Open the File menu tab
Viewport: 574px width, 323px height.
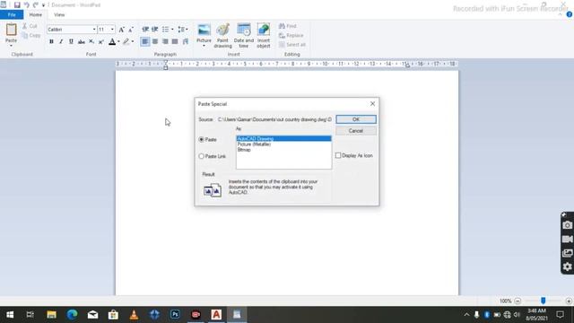(x=12, y=15)
